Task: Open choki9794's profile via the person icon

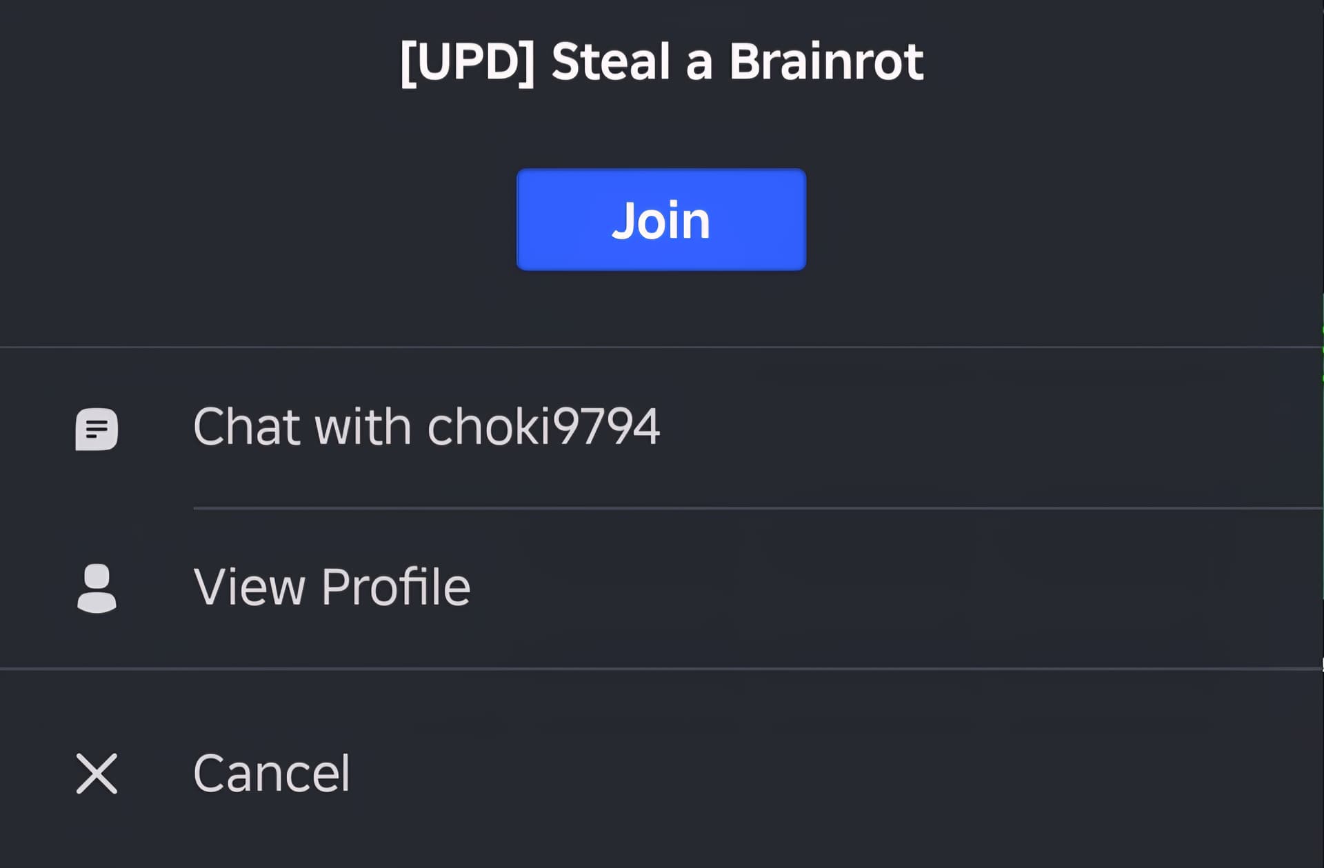Action: 97,588
